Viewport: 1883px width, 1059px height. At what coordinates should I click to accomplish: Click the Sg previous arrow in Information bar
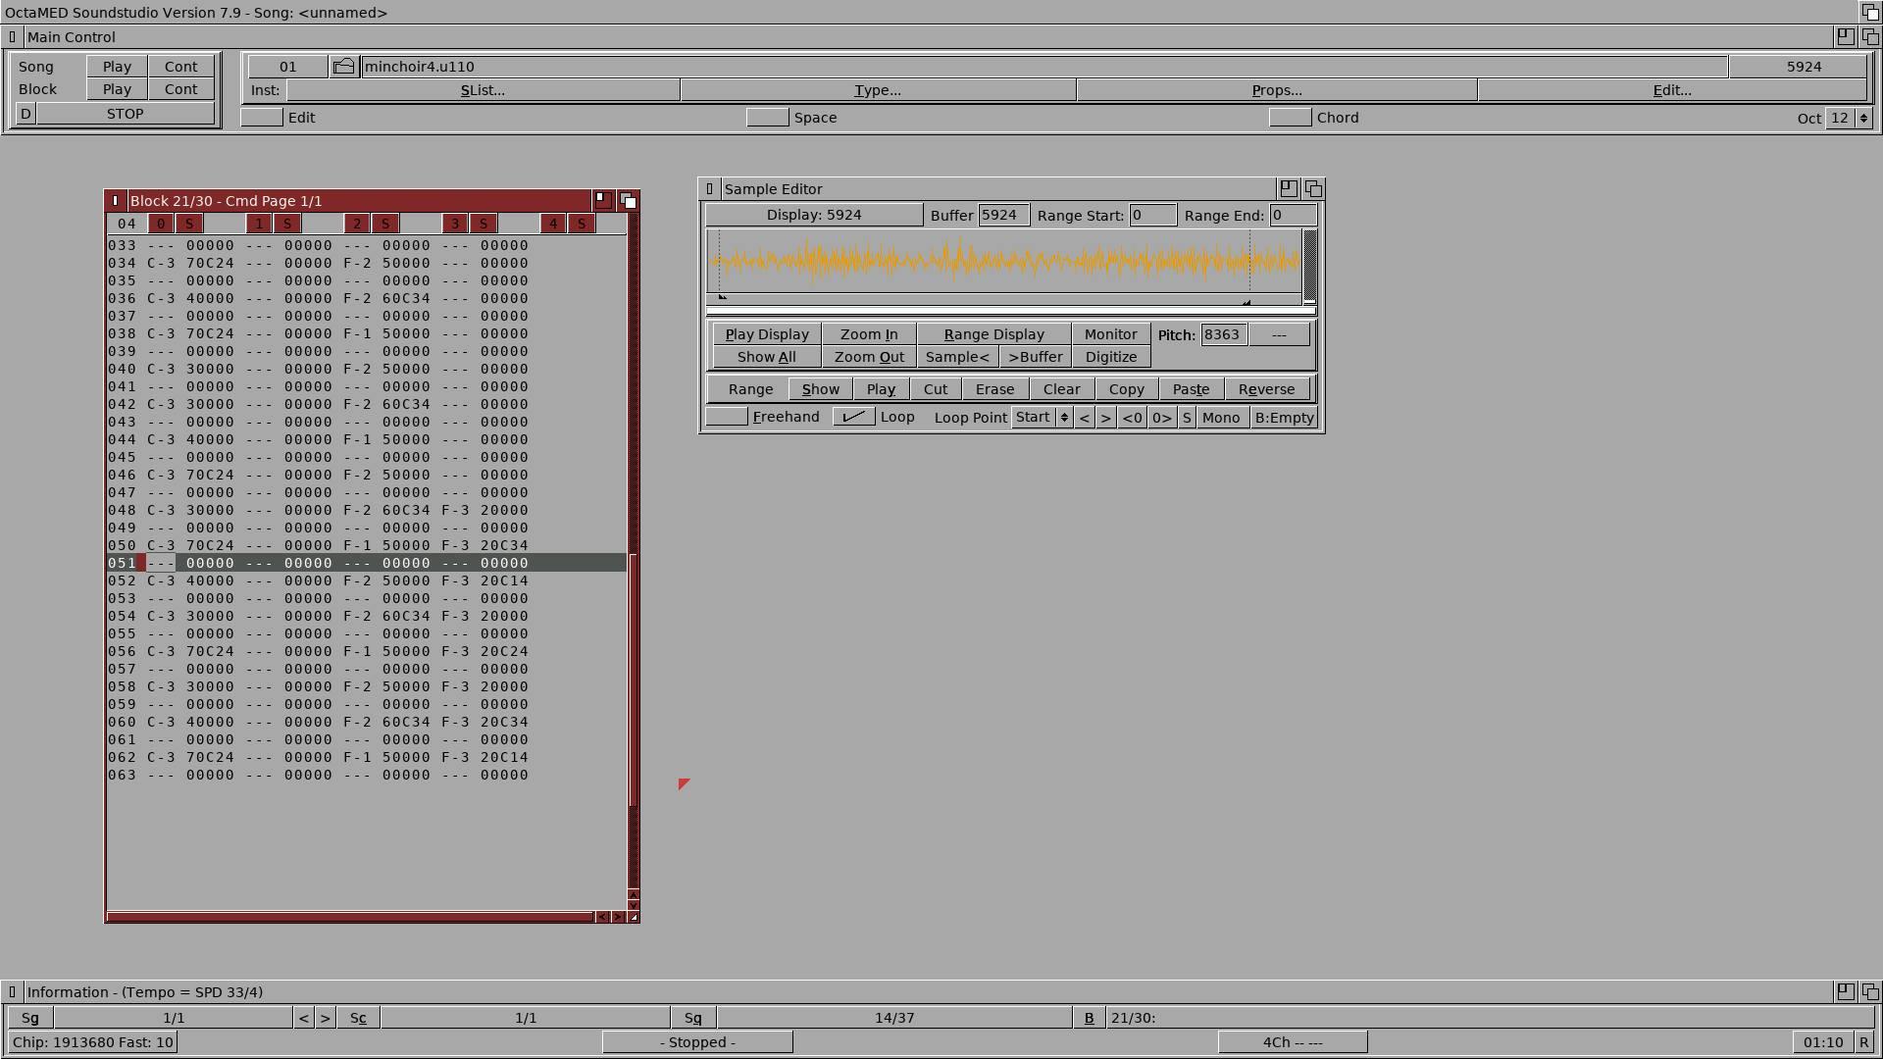pyautogui.click(x=304, y=1018)
